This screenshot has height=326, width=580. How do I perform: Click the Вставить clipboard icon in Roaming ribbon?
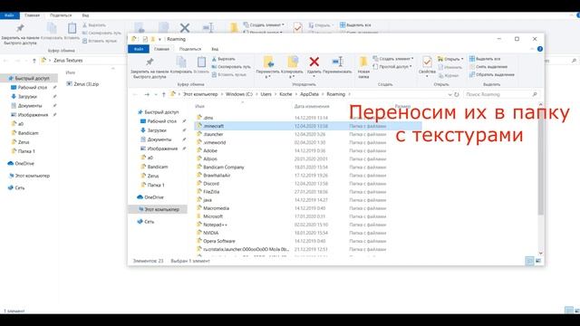coord(201,62)
